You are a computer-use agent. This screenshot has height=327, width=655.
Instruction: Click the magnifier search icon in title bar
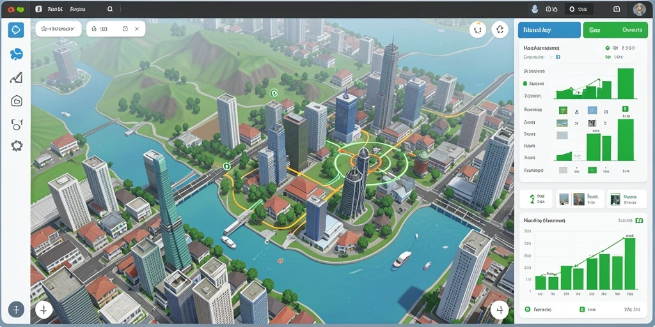tap(110, 9)
